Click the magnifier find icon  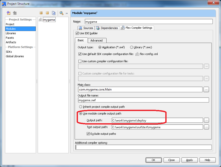point(61,13)
